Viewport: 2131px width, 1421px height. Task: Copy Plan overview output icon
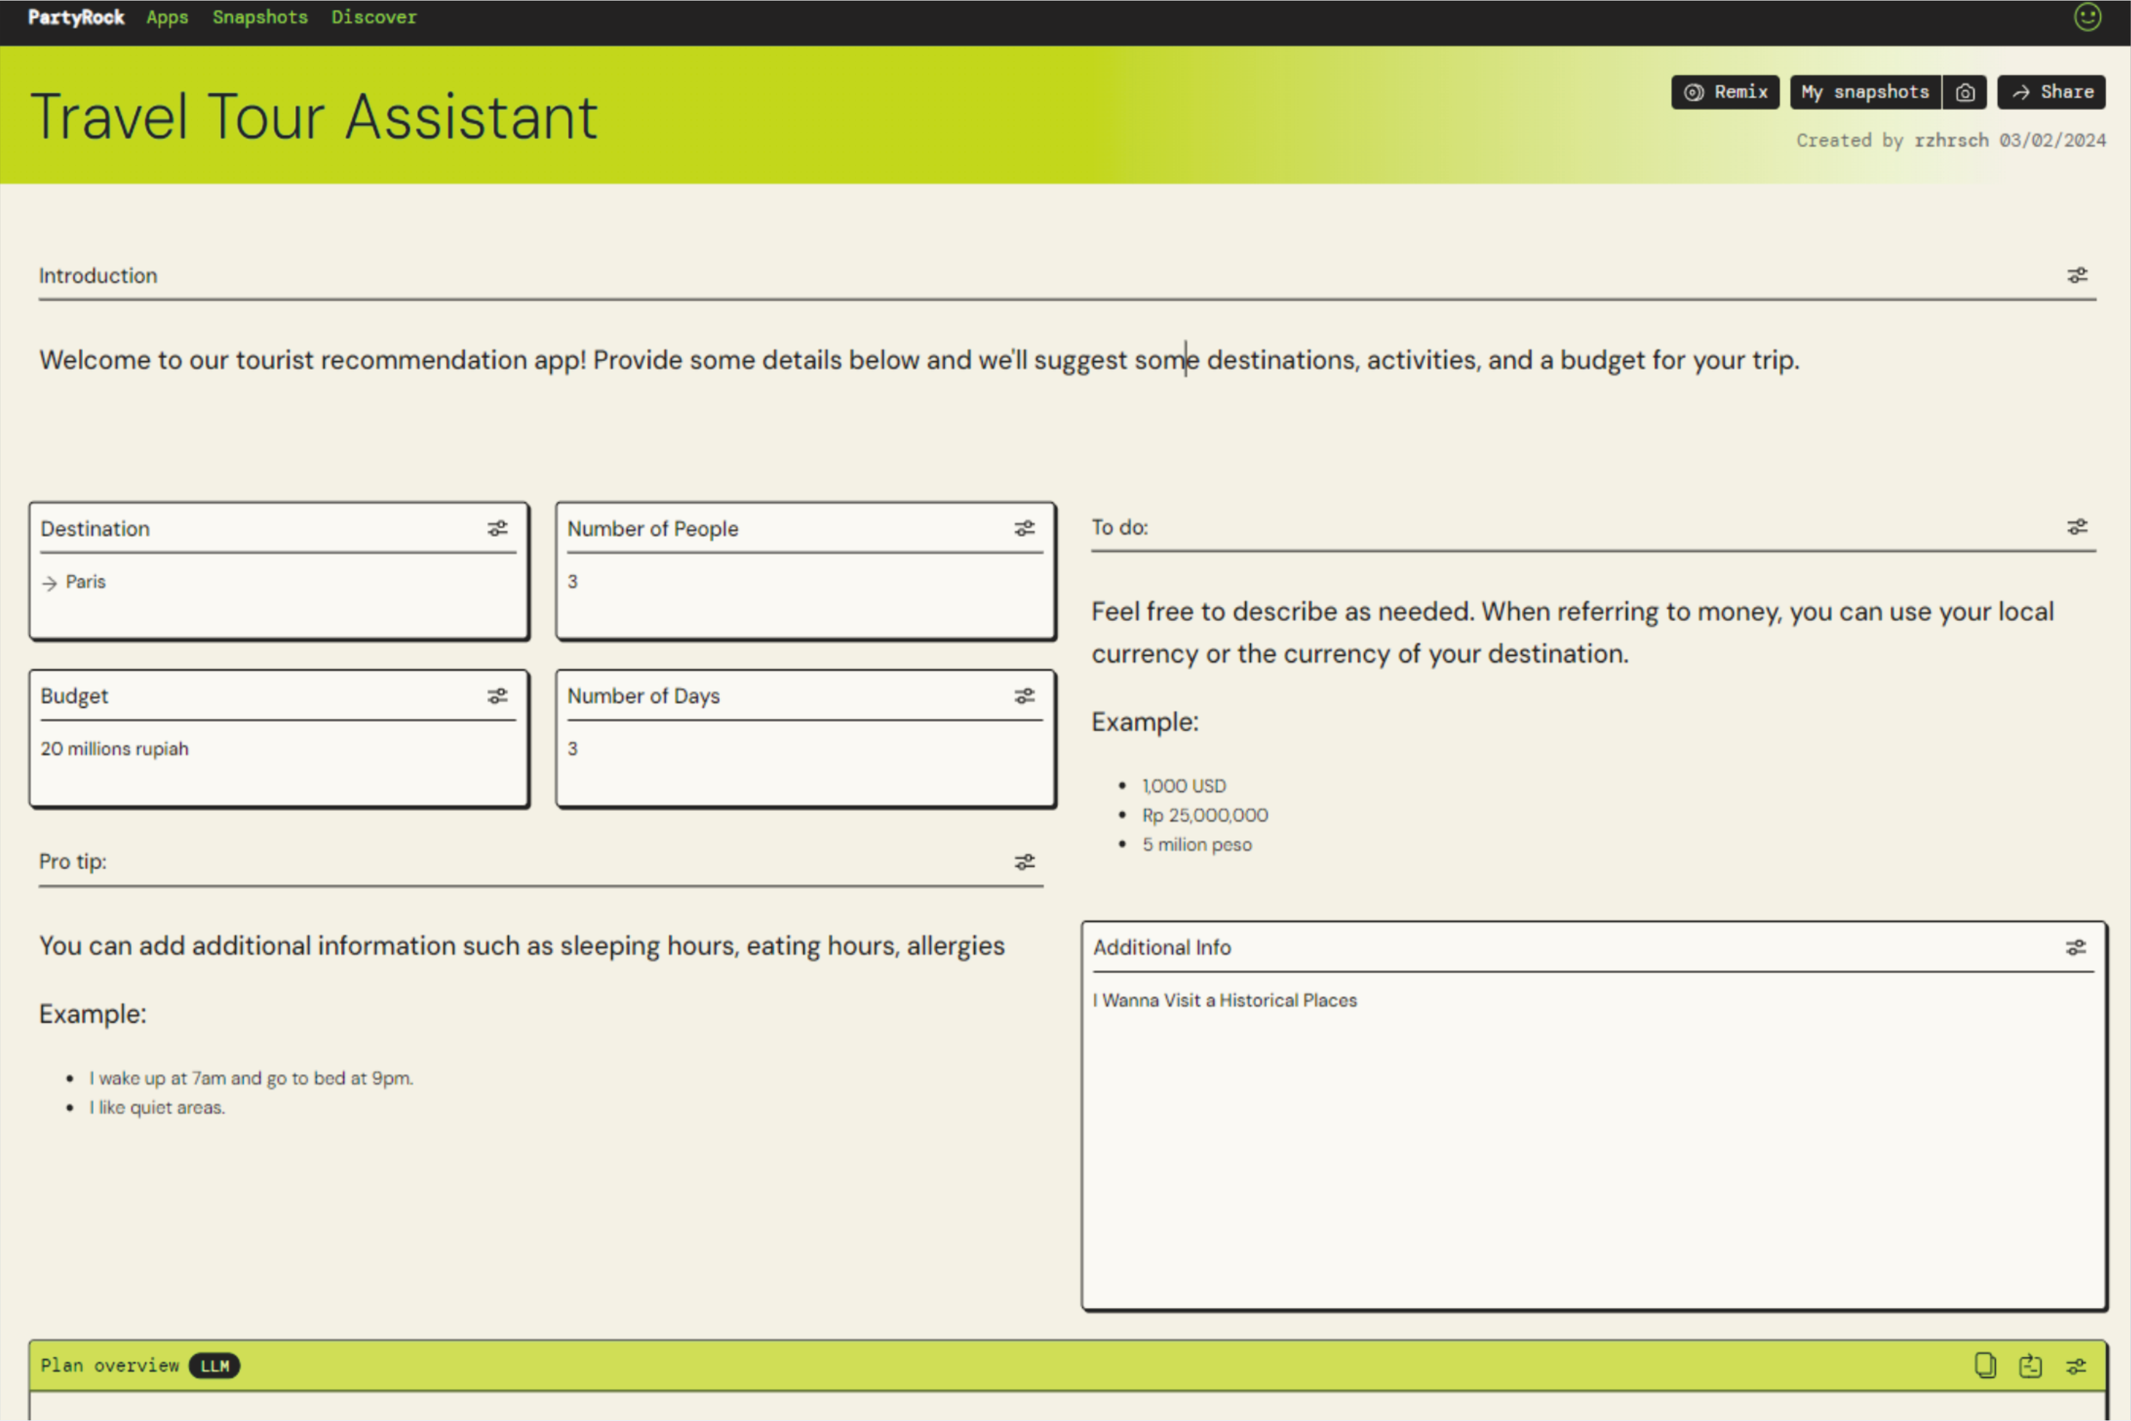click(1984, 1366)
